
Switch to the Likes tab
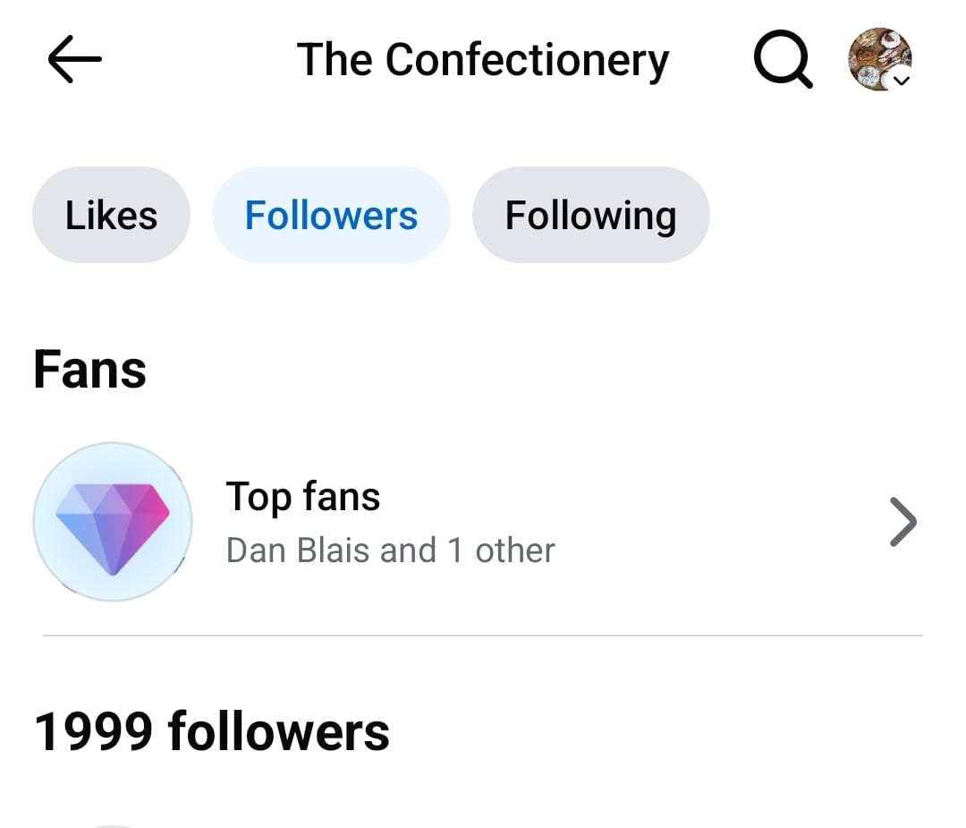click(111, 215)
